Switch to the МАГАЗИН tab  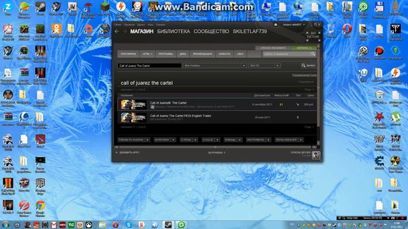142,31
